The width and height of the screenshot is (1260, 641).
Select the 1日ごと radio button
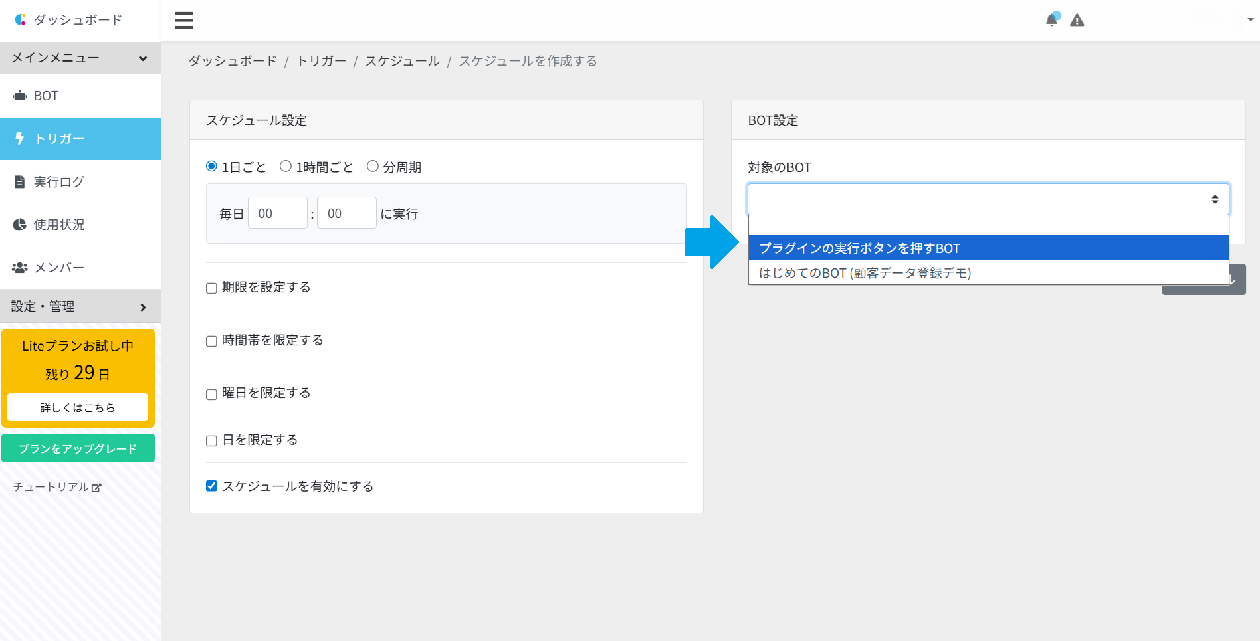coord(211,166)
